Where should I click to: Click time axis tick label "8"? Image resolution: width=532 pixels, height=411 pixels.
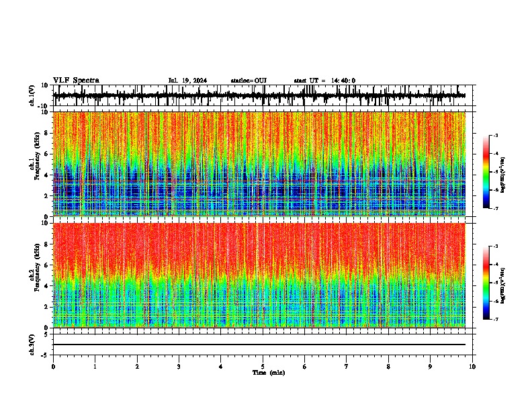[388, 367]
